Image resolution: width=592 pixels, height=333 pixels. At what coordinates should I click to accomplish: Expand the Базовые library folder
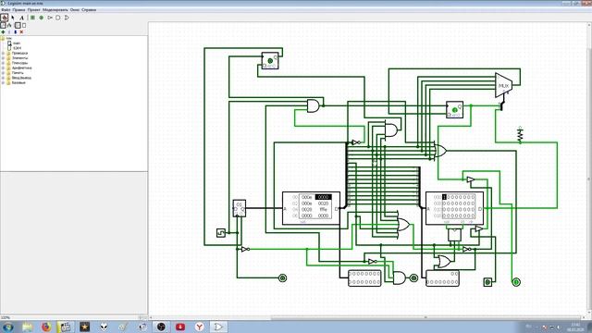tap(3, 82)
